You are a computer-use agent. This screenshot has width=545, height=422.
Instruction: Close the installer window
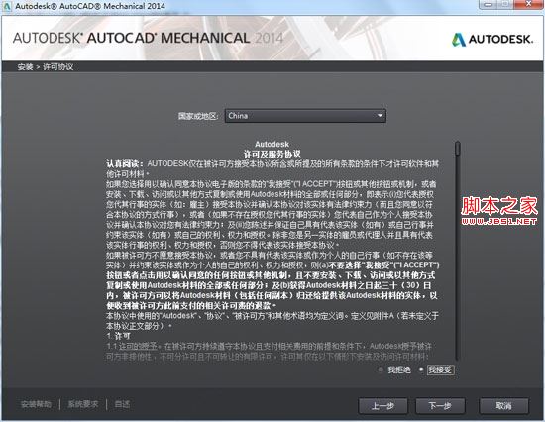(529, 4)
